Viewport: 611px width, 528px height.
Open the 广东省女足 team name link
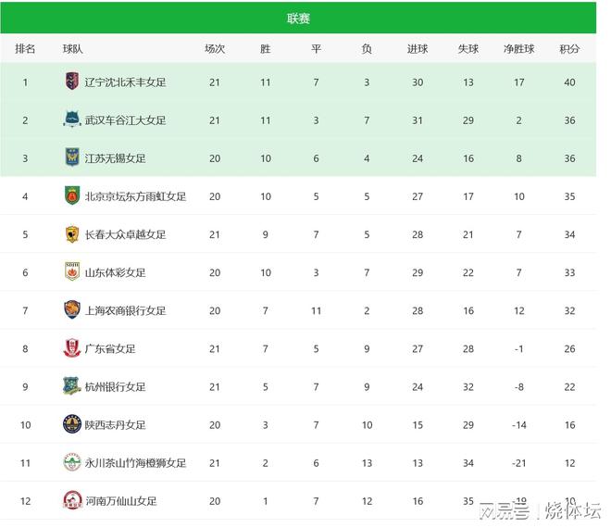click(x=110, y=348)
